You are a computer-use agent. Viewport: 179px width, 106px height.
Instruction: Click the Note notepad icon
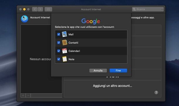coord(65,59)
